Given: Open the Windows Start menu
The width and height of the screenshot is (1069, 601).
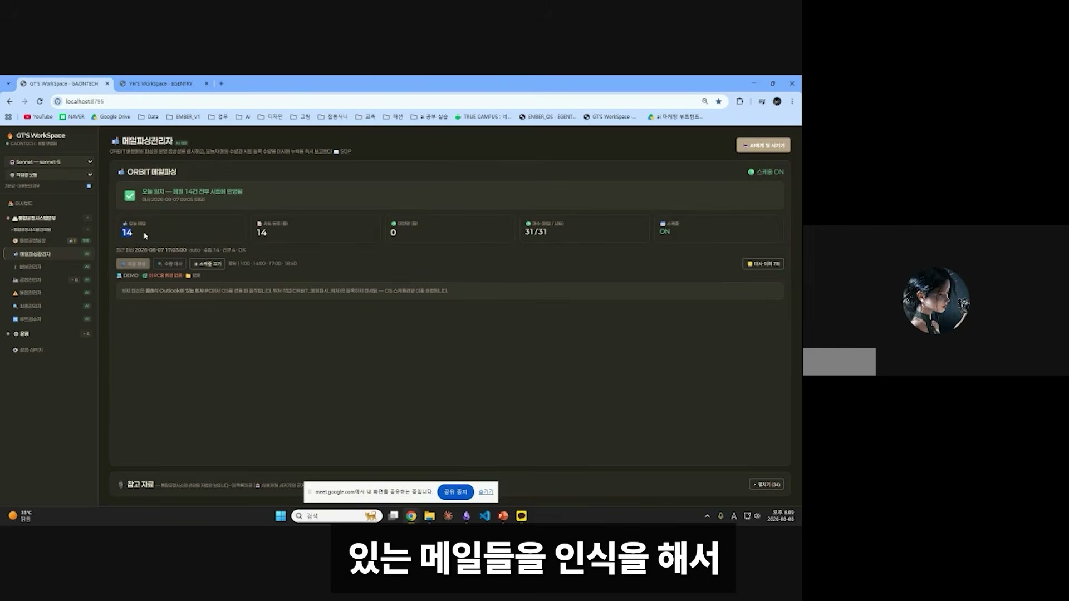Looking at the screenshot, I should pos(281,516).
